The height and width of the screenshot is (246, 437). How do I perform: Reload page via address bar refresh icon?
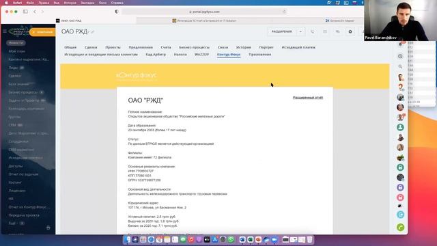284,12
